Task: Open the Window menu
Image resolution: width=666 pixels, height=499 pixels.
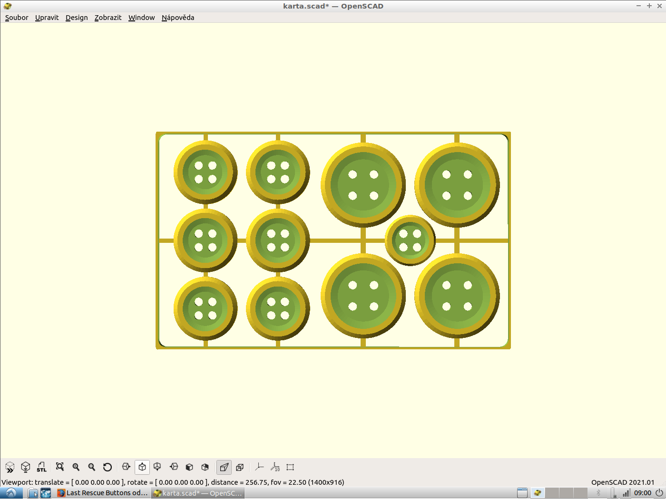Action: [x=141, y=18]
